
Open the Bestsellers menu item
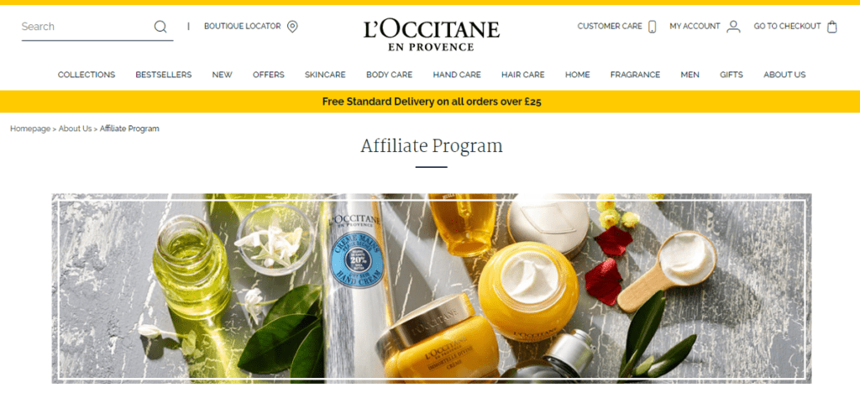[164, 75]
